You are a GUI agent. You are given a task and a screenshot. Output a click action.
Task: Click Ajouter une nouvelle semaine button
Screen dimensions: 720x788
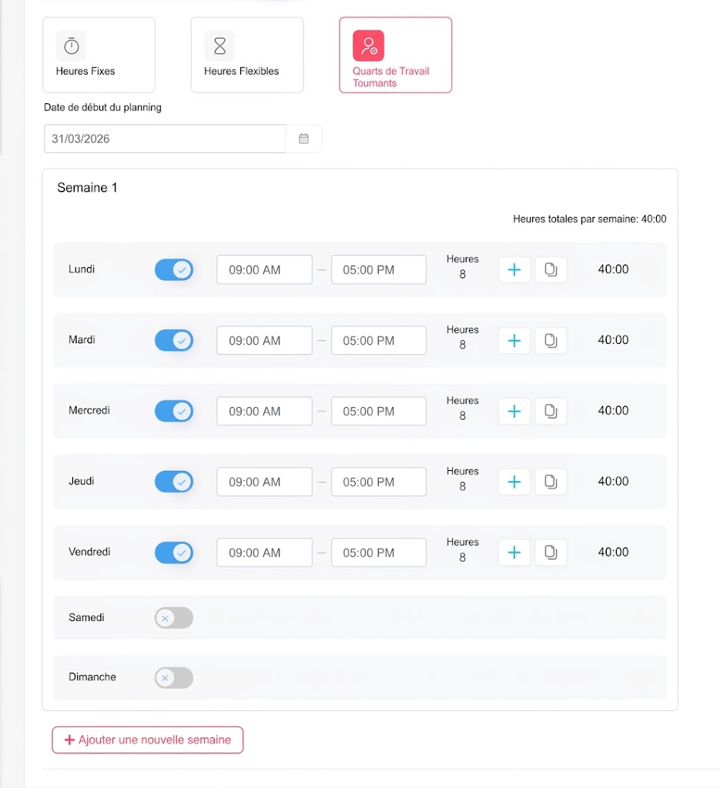[148, 740]
